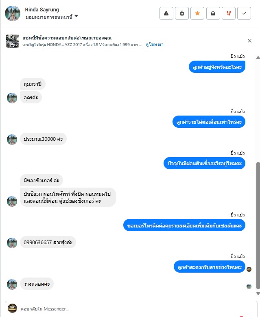Mark conversation as spam with warning icon
This screenshot has width=260, height=317.
(x=166, y=13)
